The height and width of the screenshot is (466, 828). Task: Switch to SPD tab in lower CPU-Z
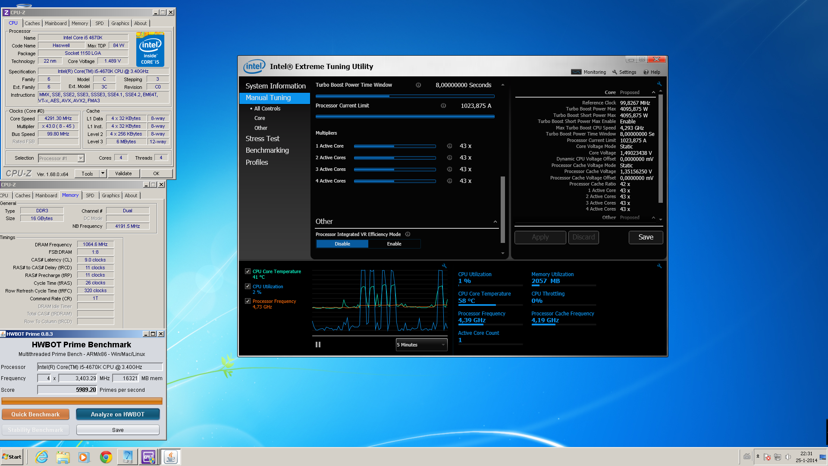point(90,195)
